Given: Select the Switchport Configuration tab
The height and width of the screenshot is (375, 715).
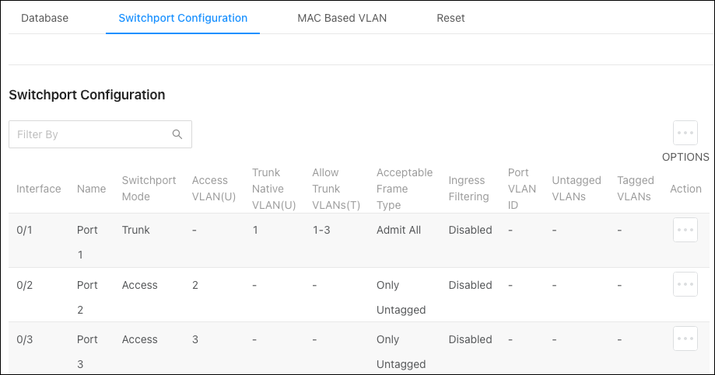Looking at the screenshot, I should pos(183,18).
